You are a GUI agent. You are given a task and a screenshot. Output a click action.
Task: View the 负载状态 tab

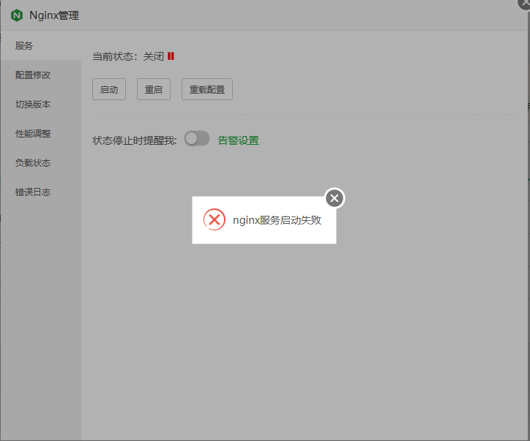point(41,163)
